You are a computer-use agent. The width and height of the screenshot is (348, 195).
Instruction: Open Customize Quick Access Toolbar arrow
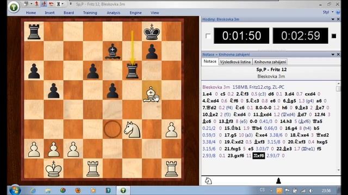[71, 4]
